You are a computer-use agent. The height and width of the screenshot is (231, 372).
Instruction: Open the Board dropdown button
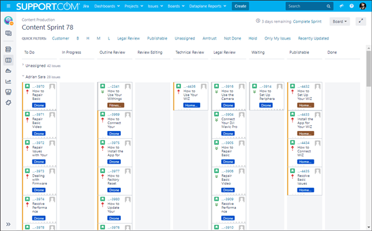pyautogui.click(x=340, y=22)
